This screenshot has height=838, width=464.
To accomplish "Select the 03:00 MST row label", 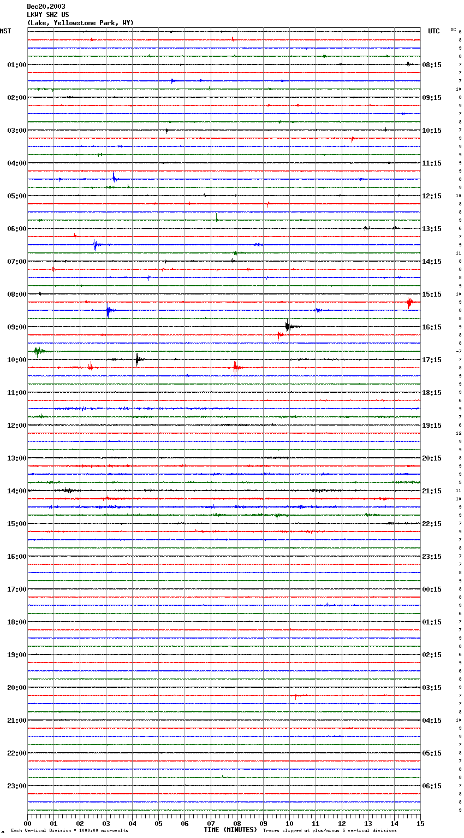I will tap(17, 131).
